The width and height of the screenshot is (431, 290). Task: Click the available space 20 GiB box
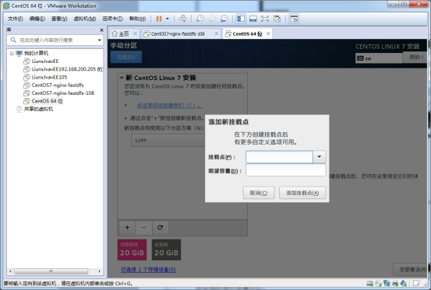[x=132, y=250]
